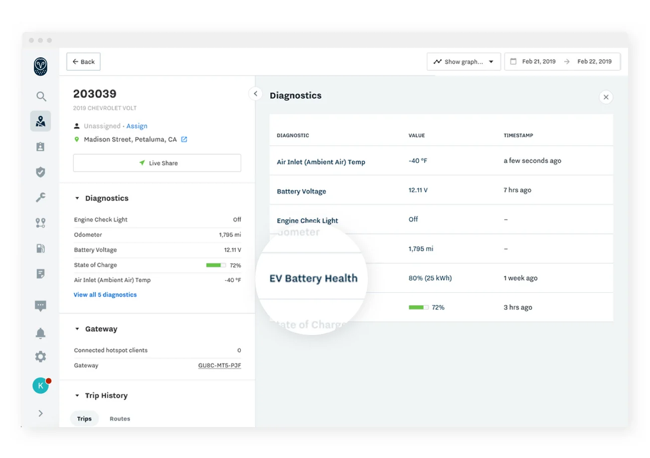Click the Assign driver link
This screenshot has height=458, width=650.
coord(137,126)
